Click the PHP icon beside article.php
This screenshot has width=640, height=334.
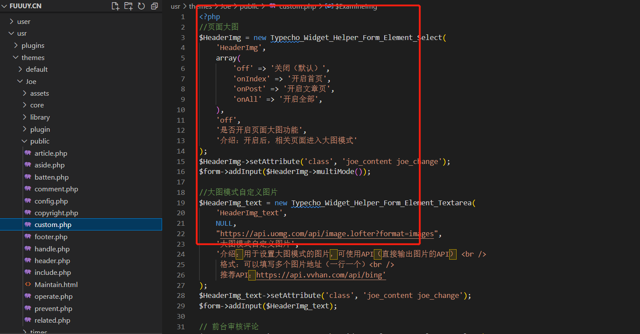point(28,153)
